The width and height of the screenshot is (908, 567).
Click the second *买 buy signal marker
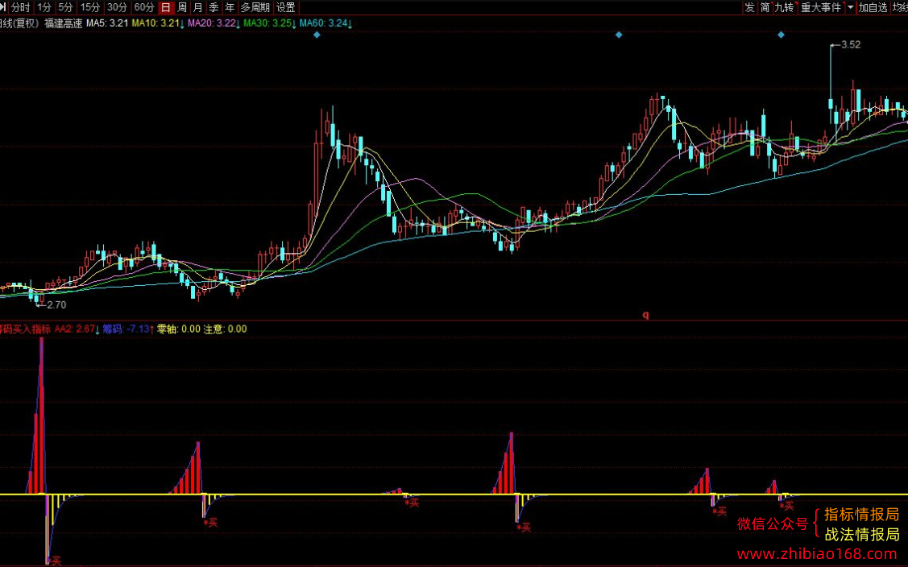(211, 523)
